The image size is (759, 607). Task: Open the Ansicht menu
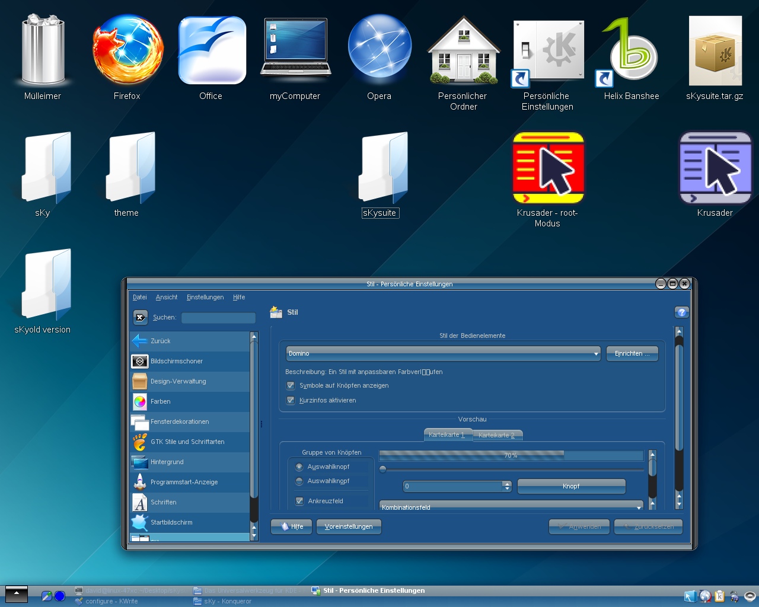point(167,297)
